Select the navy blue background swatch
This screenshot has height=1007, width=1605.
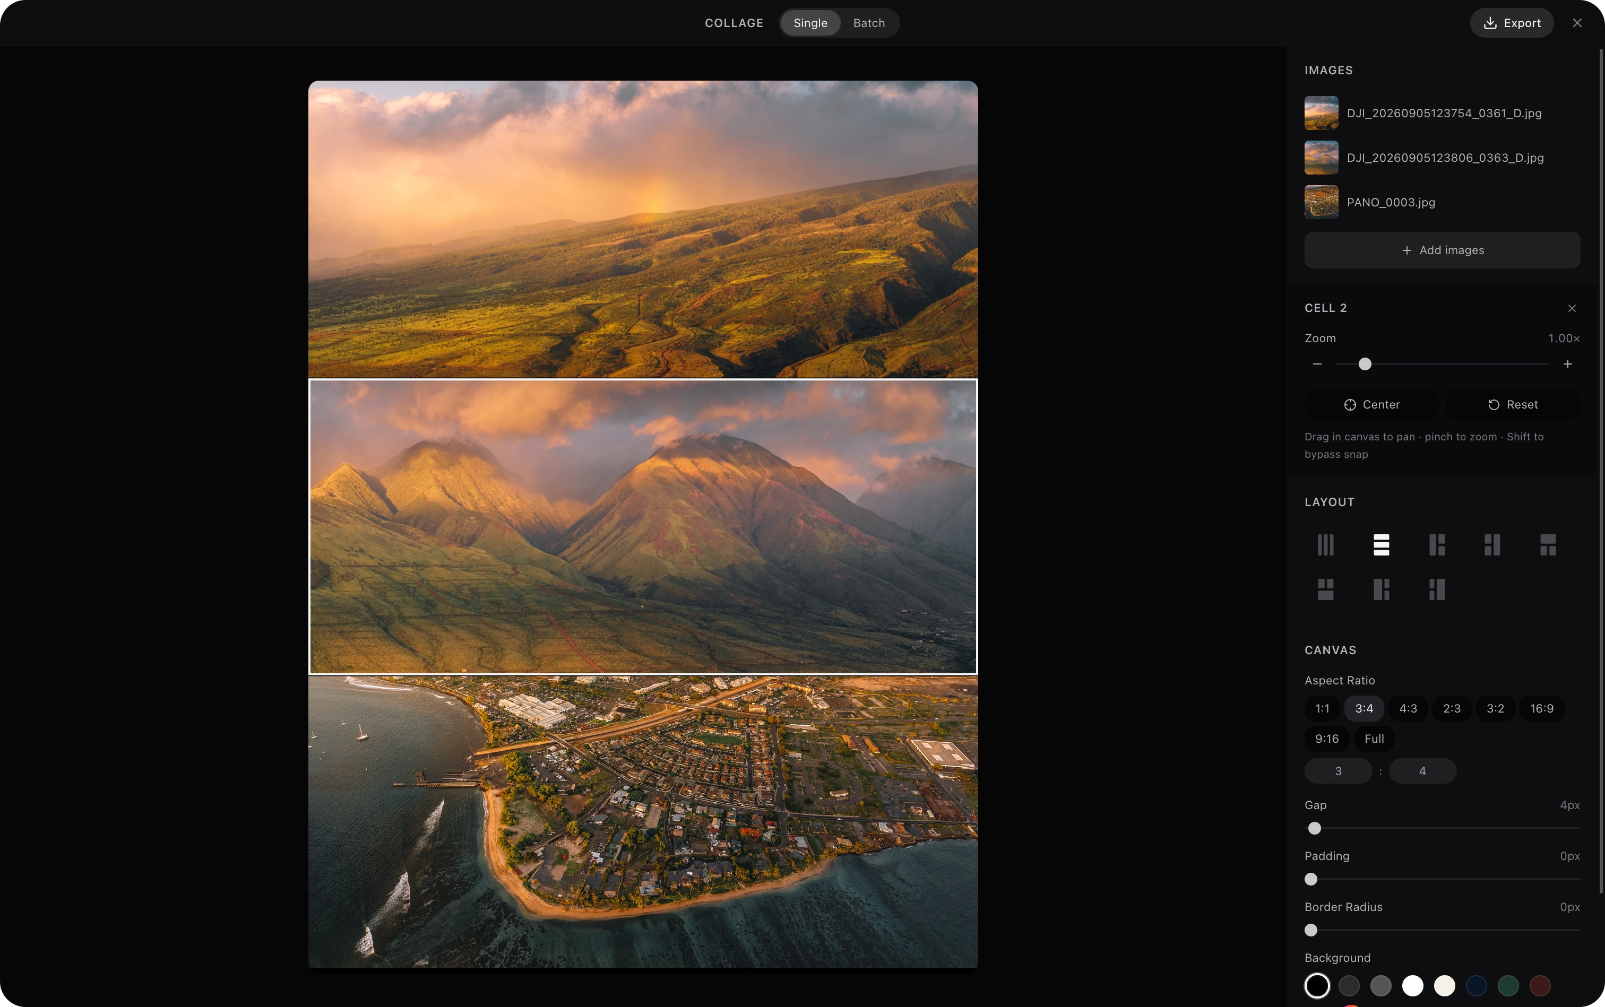[1477, 986]
